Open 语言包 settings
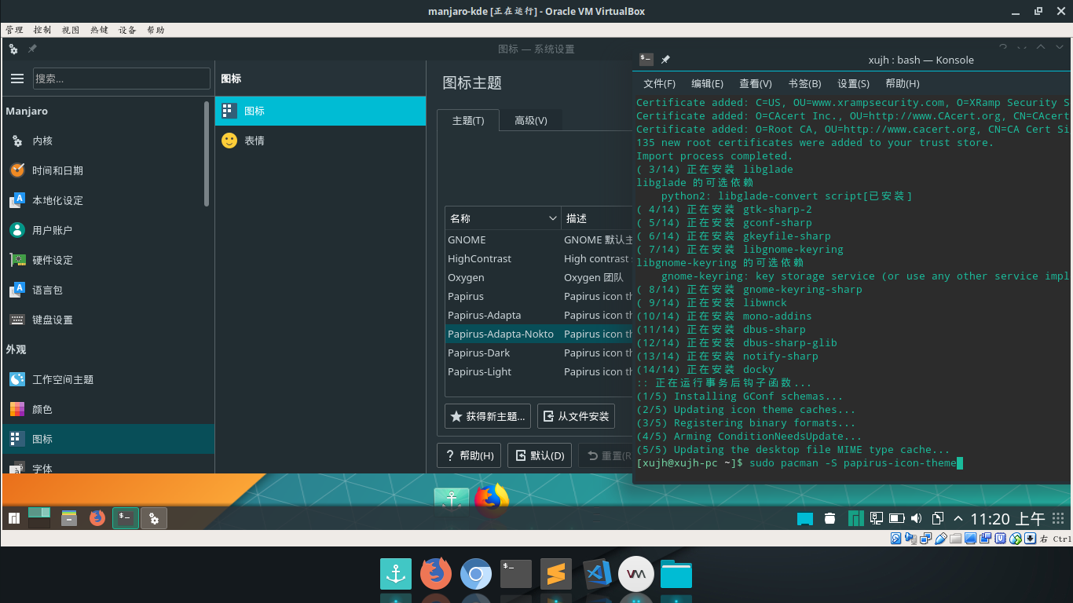Image resolution: width=1073 pixels, height=603 pixels. pyautogui.click(x=107, y=291)
